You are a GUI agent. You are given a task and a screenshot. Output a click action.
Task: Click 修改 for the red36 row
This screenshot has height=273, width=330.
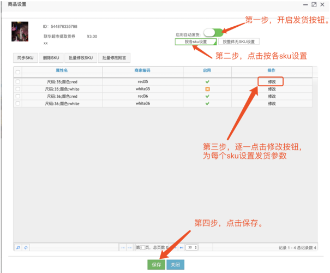[x=272, y=96]
